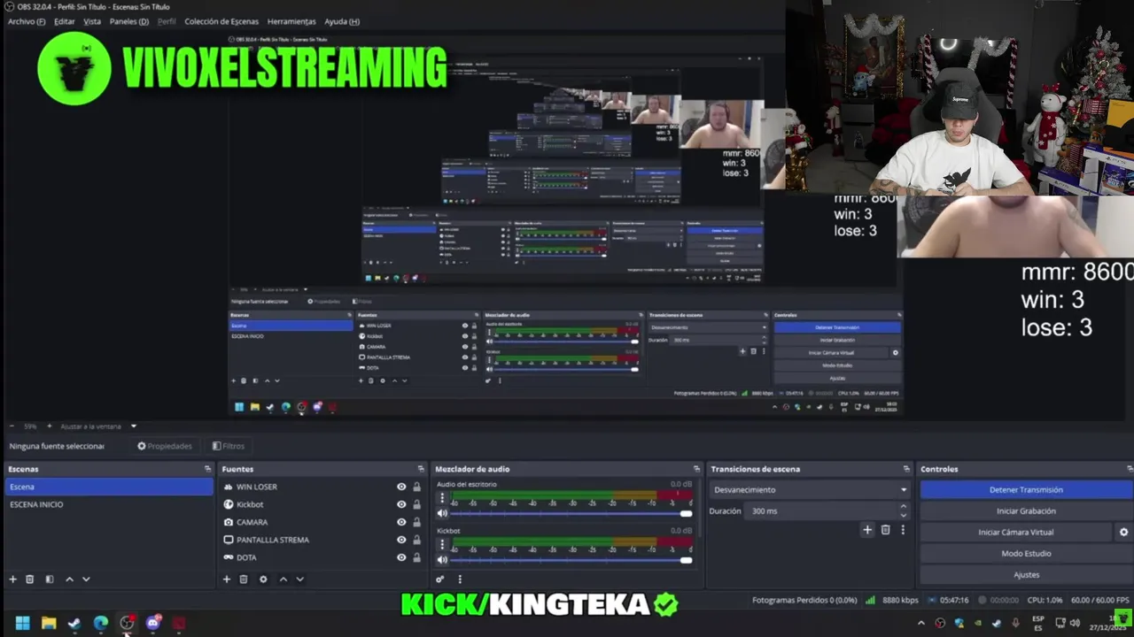
Task: Hide the WIN LOSER source
Action: click(x=401, y=487)
